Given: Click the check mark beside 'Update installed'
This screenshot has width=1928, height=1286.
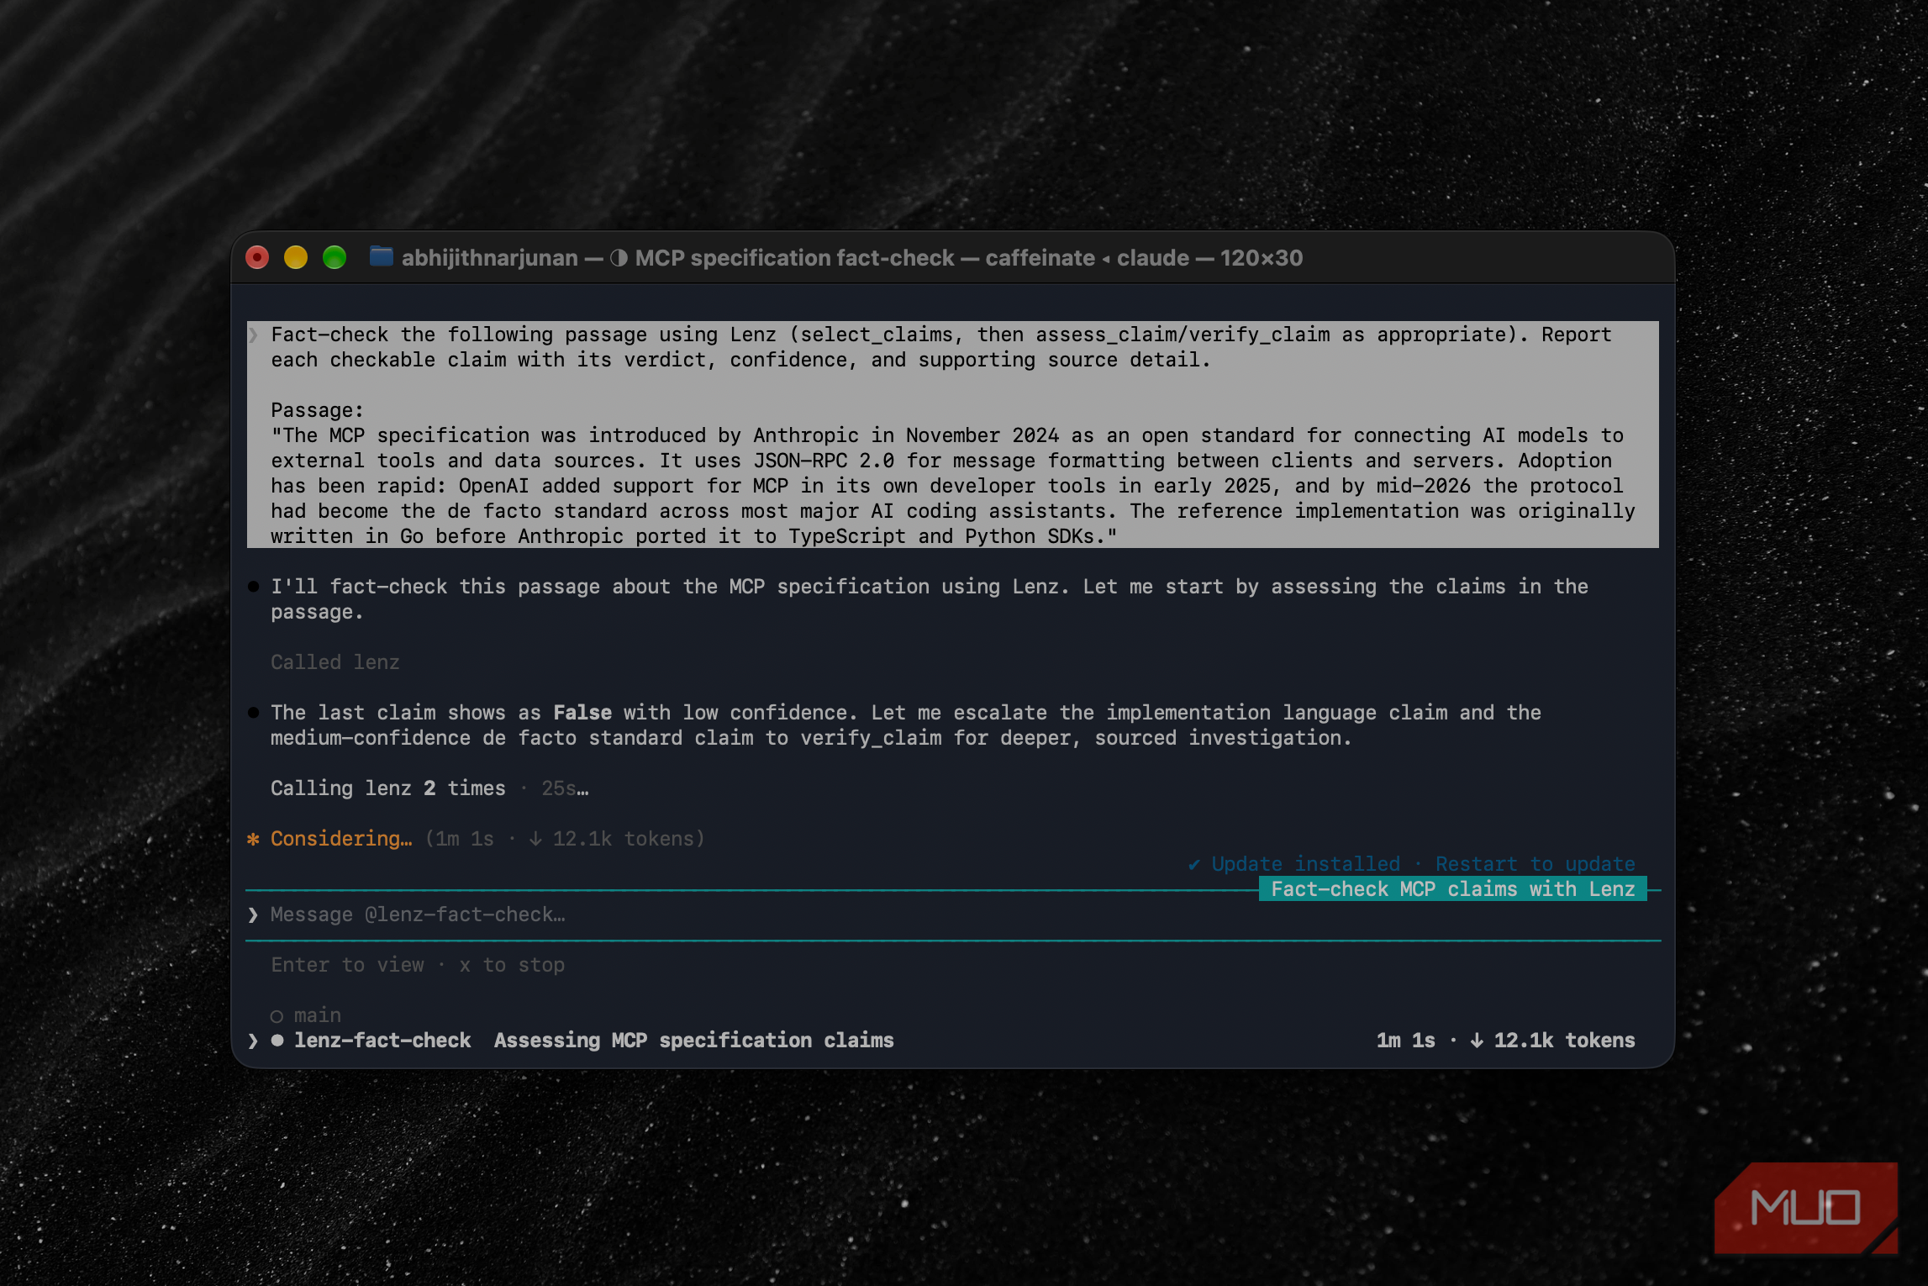Looking at the screenshot, I should pos(1193,864).
